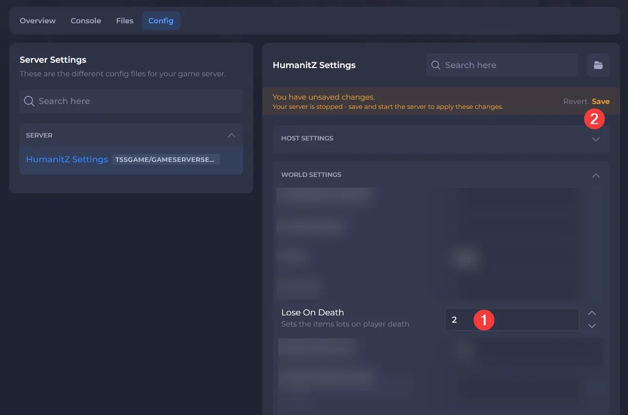Image resolution: width=628 pixels, height=415 pixels.
Task: Click the Lose On Death value field
Action: (x=512, y=319)
